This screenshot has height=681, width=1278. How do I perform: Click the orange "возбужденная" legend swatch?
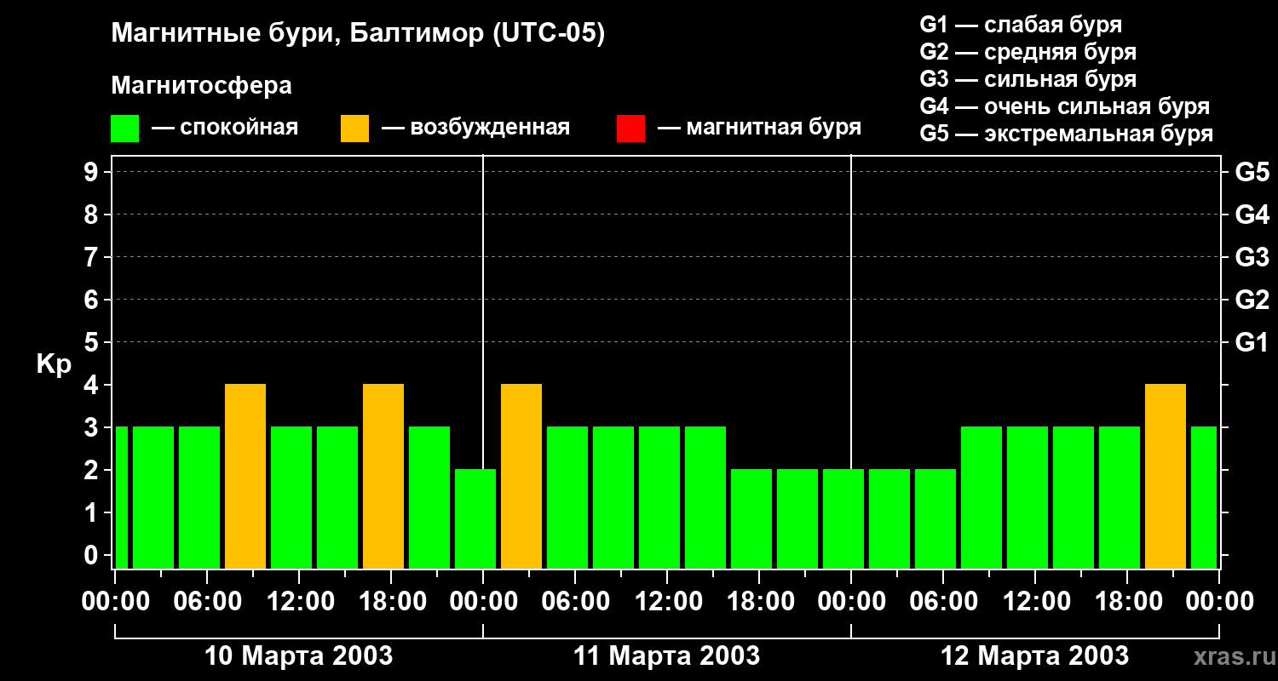tap(354, 129)
